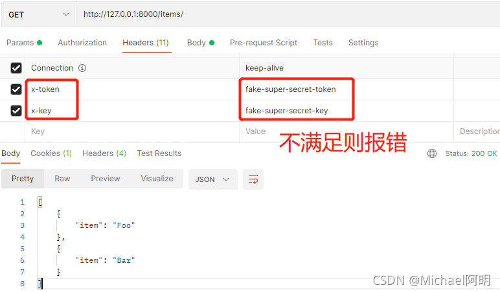This screenshot has width=500, height=292.
Task: Click line number 1 in response
Action: point(22,202)
